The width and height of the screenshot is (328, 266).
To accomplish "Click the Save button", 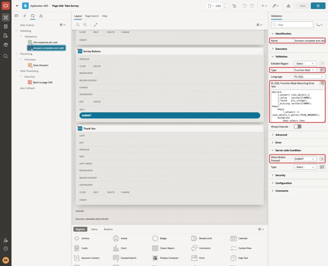I will tap(302, 6).
